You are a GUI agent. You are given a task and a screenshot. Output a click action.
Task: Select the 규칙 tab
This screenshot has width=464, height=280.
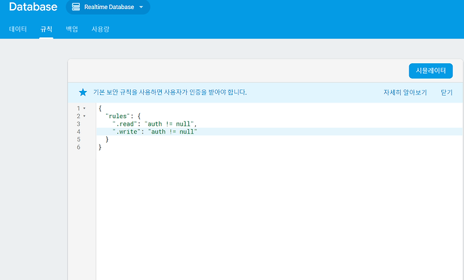click(46, 29)
